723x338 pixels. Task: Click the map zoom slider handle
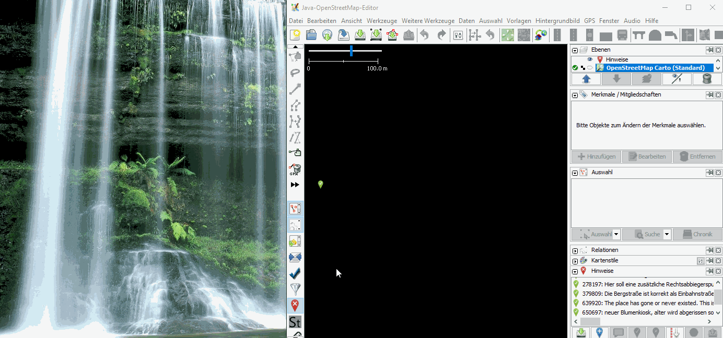[351, 51]
